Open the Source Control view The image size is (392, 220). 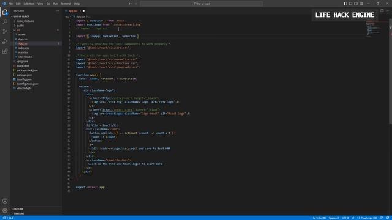(x=5, y=32)
